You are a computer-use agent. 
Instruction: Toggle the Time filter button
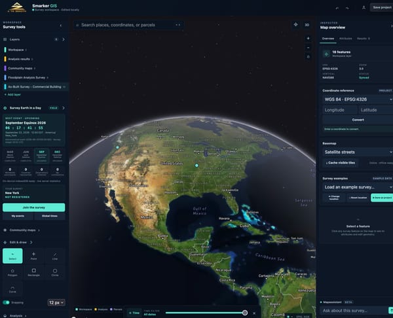pyautogui.click(x=134, y=313)
